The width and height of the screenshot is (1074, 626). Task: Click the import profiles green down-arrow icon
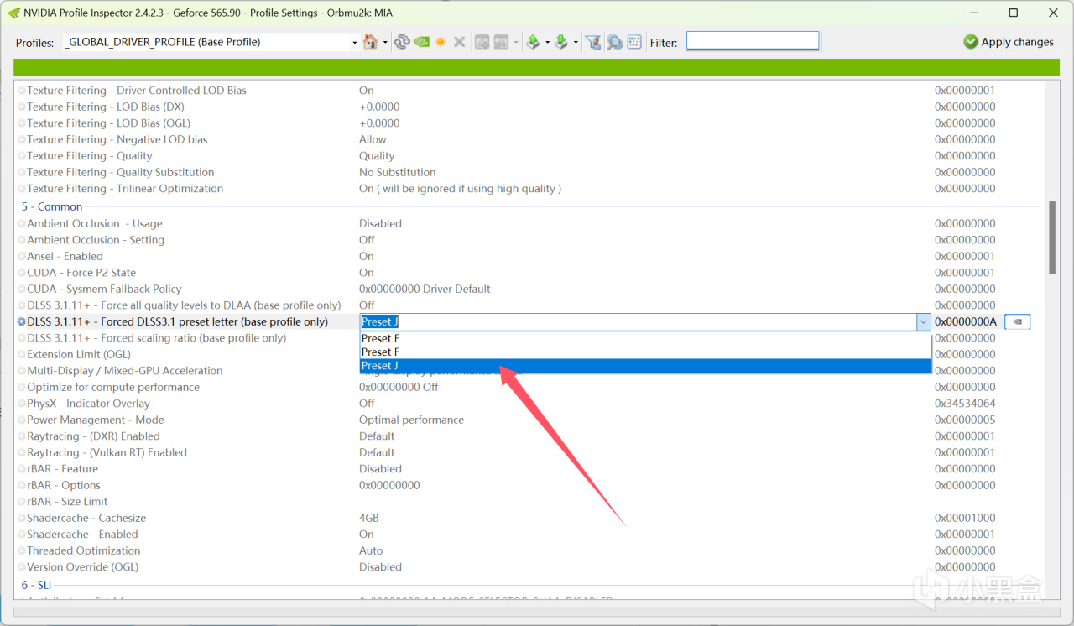coord(561,42)
